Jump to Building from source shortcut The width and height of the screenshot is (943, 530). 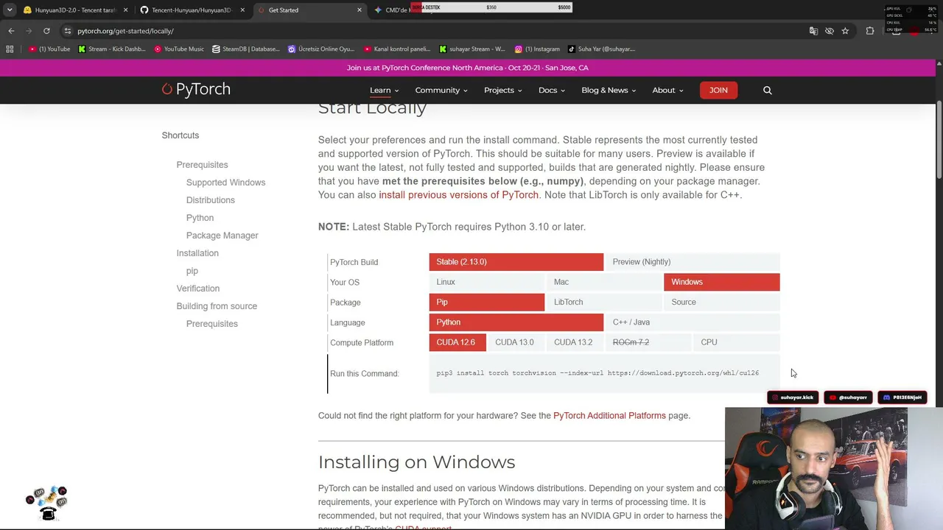pos(217,306)
